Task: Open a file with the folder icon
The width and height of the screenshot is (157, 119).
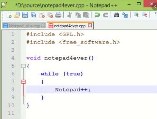Action: pyautogui.click(x=17, y=15)
